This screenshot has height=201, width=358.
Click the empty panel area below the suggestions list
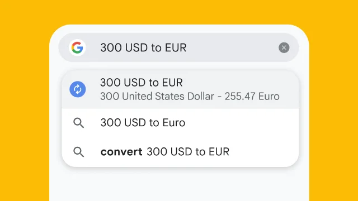point(179,185)
